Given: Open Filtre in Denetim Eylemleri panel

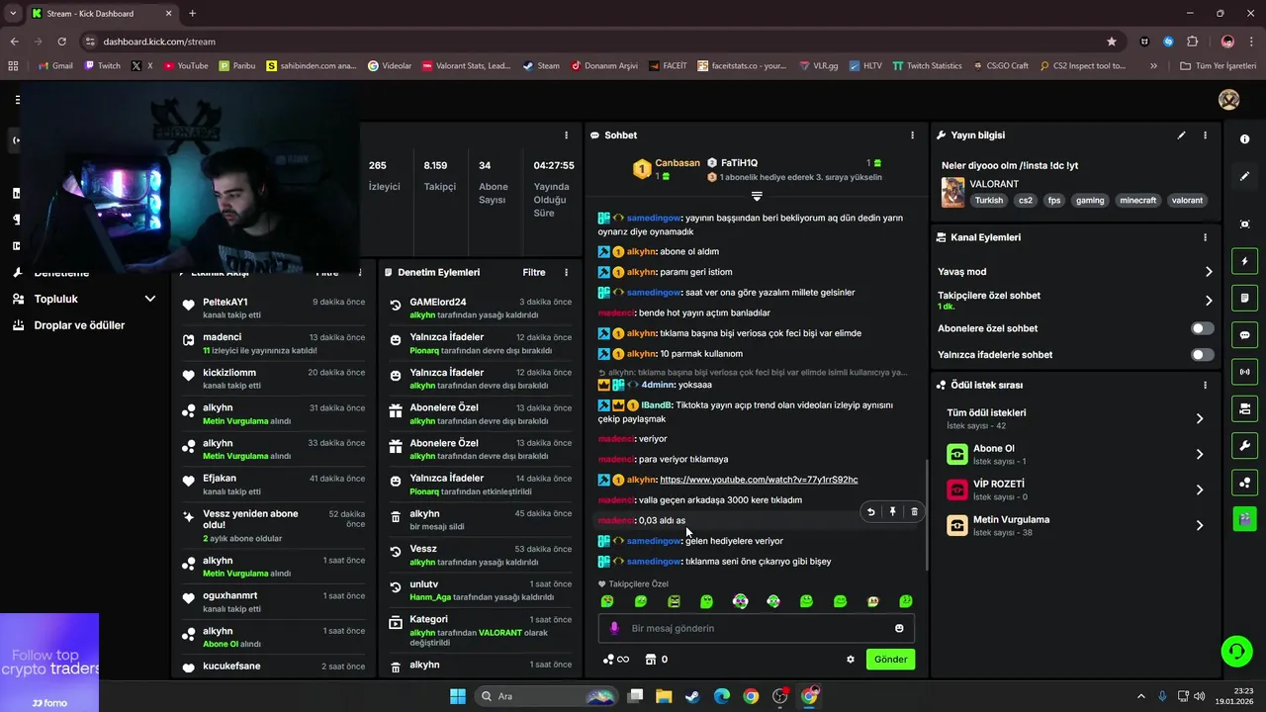Looking at the screenshot, I should (x=534, y=272).
